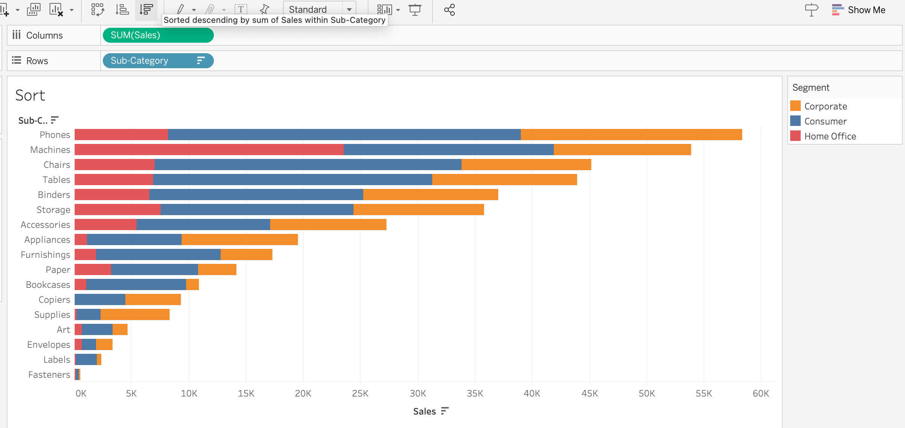Image resolution: width=905 pixels, height=428 pixels.
Task: Click the Sort Descending toolbar icon
Action: point(146,10)
